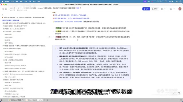Select 对比分析表 in the outline
Viewport: 183px width, 102px height.
pyautogui.click(x=8, y=63)
